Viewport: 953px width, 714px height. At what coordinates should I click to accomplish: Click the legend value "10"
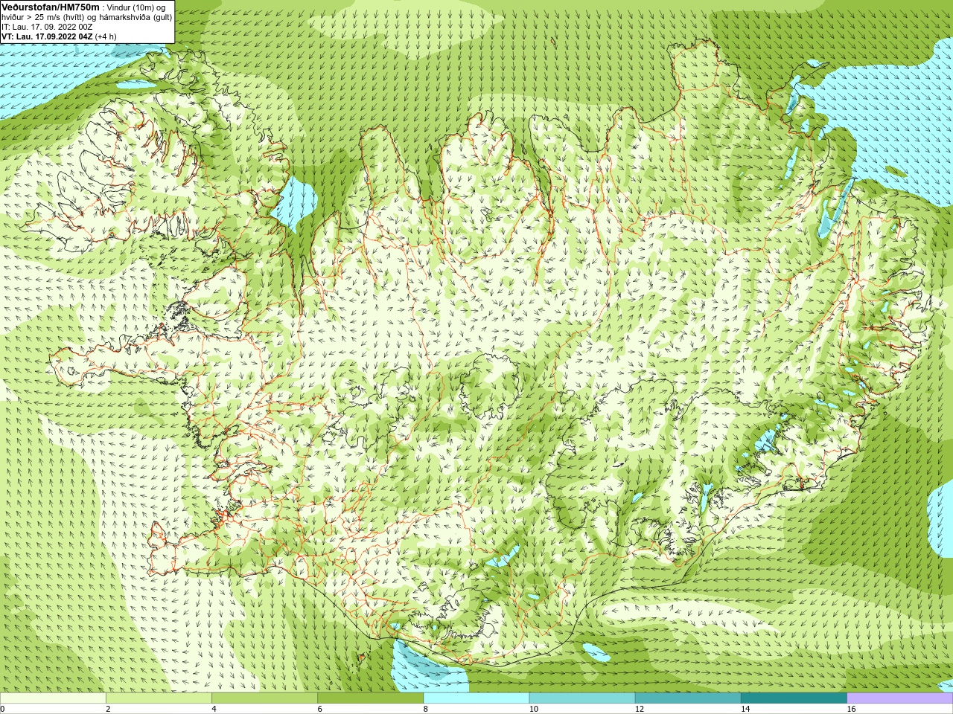click(534, 709)
